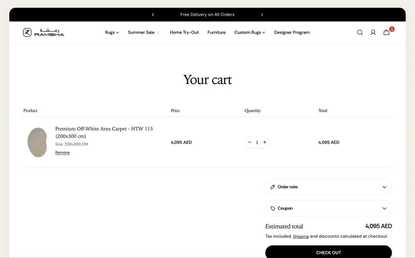Click the quantity value field

pyautogui.click(x=257, y=143)
